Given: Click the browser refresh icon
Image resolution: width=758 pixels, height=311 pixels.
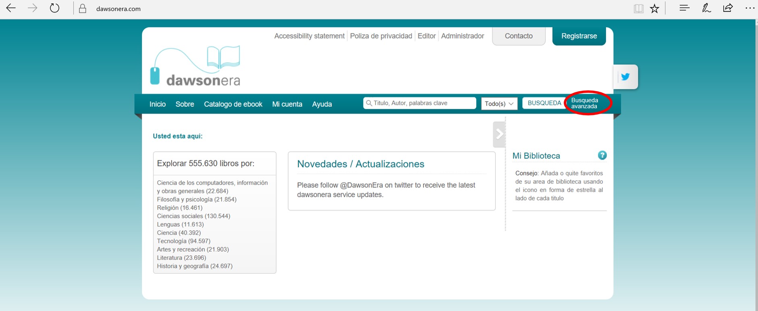Looking at the screenshot, I should point(54,8).
